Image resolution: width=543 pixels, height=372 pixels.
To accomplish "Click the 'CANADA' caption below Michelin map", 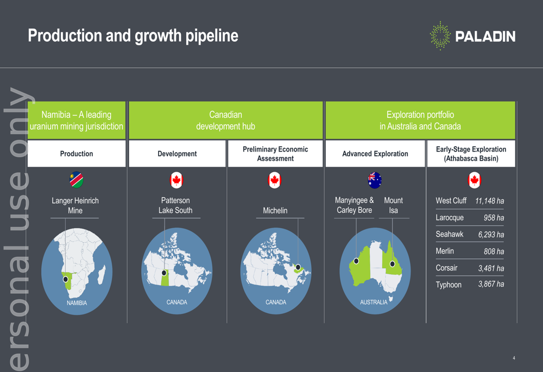I will (276, 302).
